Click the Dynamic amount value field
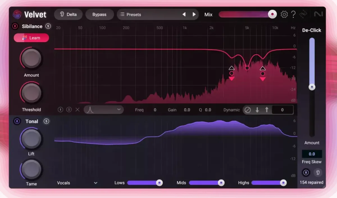337x198 pixels. pos(283,110)
